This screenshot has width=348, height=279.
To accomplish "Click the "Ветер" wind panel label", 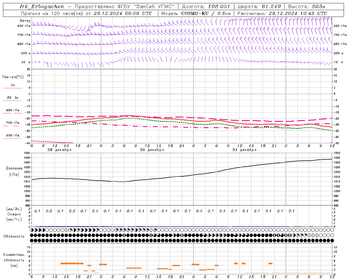I will [25, 21].
